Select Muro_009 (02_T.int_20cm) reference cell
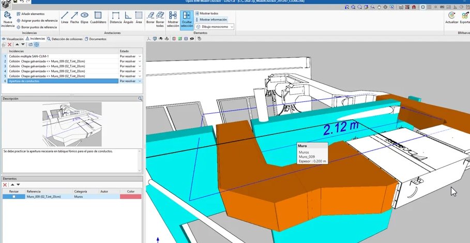The width and height of the screenshot is (470, 243). pos(49,196)
